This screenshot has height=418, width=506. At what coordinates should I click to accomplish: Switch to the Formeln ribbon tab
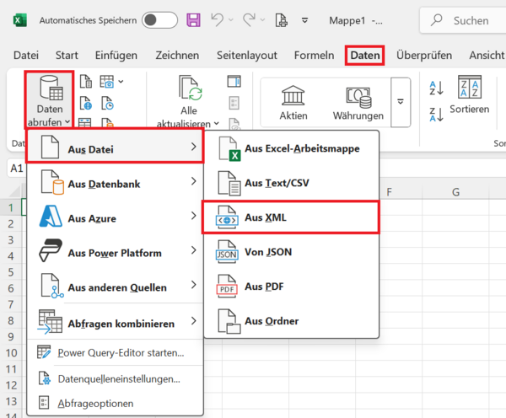pyautogui.click(x=314, y=56)
